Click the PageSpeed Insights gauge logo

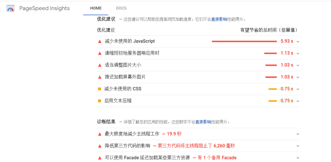click(10, 9)
